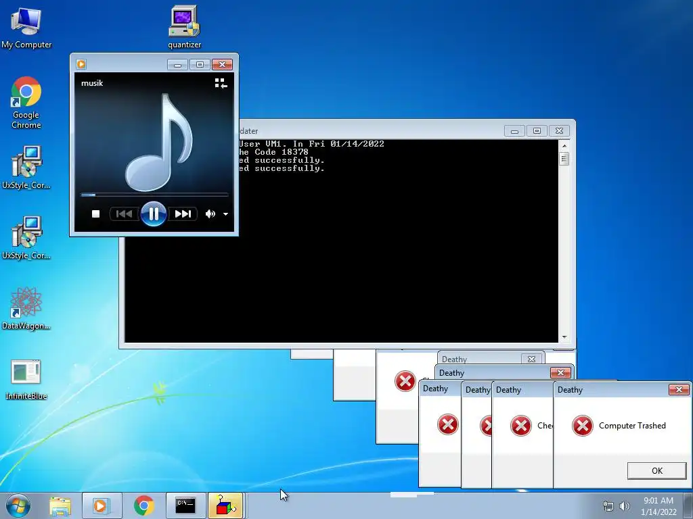Click the console window scrollbar thumb
Screen dimensions: 693x519
click(x=564, y=158)
